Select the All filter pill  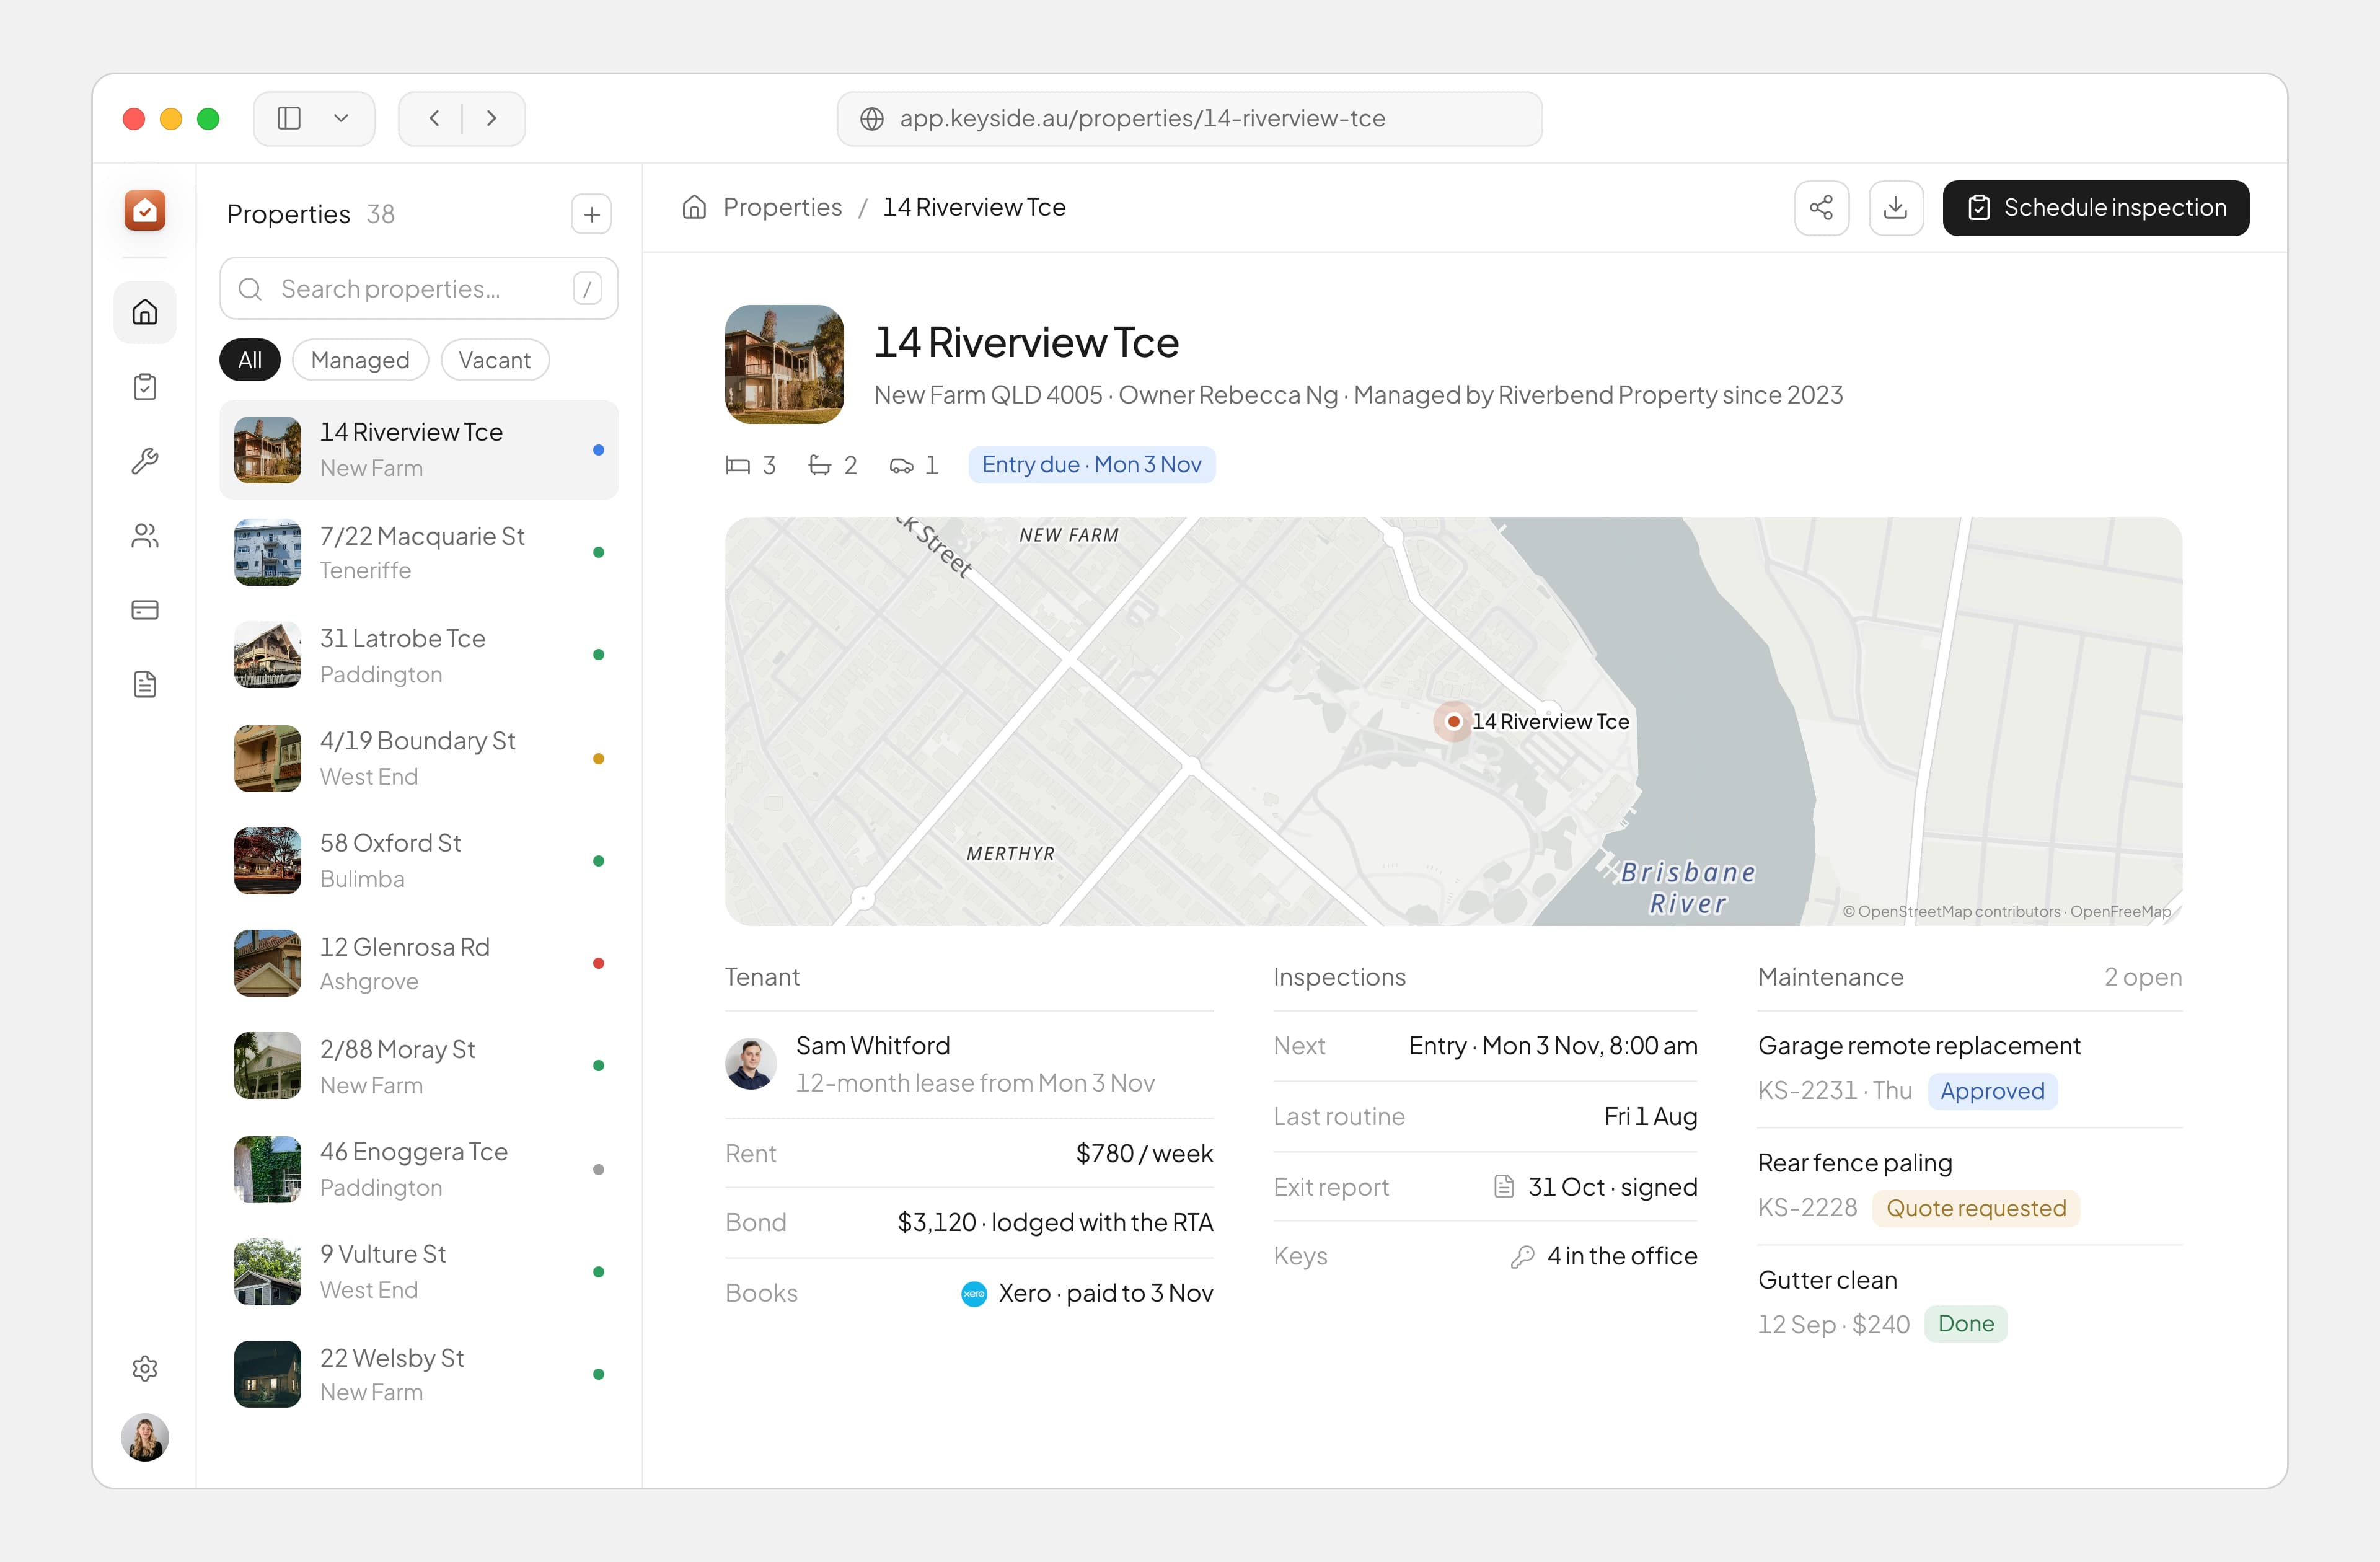pyautogui.click(x=250, y=360)
